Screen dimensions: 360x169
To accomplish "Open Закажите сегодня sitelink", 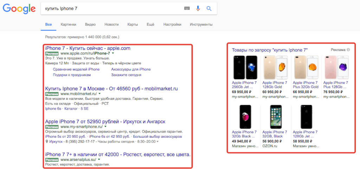I will tap(126, 75).
